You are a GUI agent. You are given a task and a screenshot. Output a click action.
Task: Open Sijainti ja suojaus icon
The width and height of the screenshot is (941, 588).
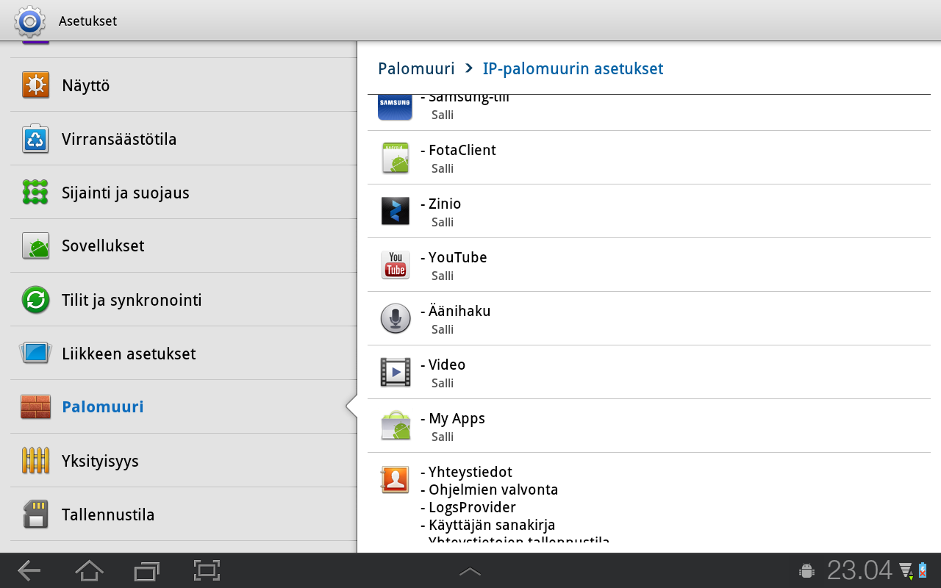pyautogui.click(x=35, y=193)
